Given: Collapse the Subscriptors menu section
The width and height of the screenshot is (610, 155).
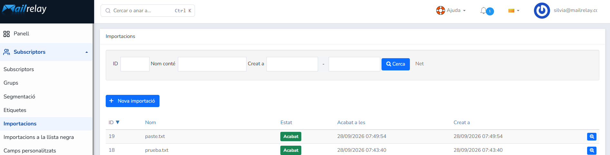Looking at the screenshot, I should click(x=87, y=52).
